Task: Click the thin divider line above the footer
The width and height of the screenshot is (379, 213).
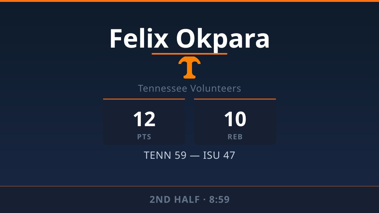Action: click(189, 186)
